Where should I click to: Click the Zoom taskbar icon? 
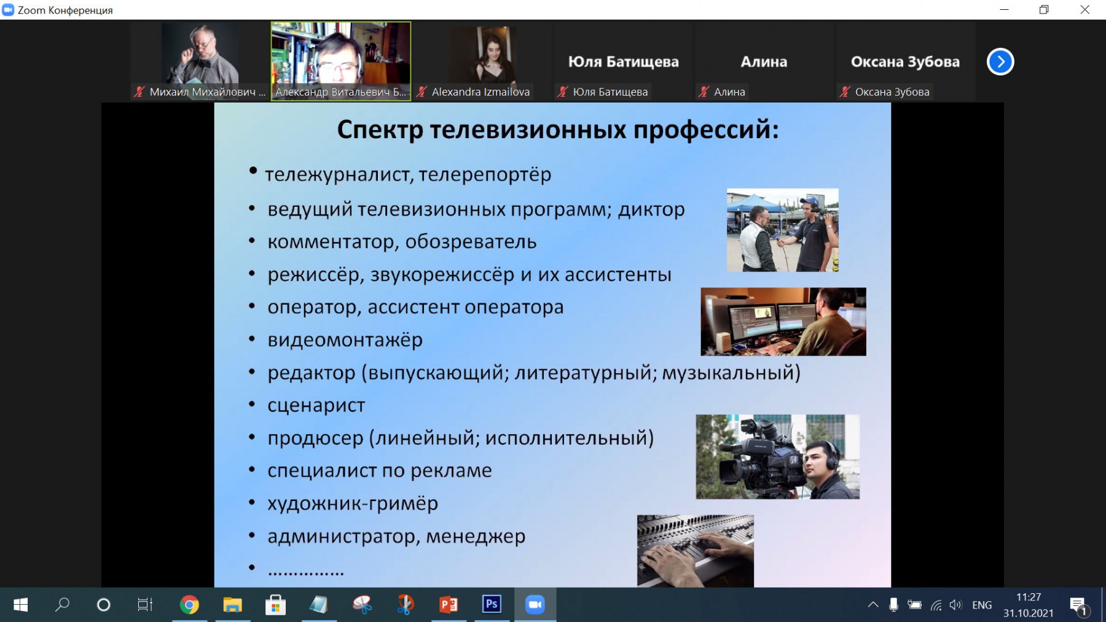535,605
